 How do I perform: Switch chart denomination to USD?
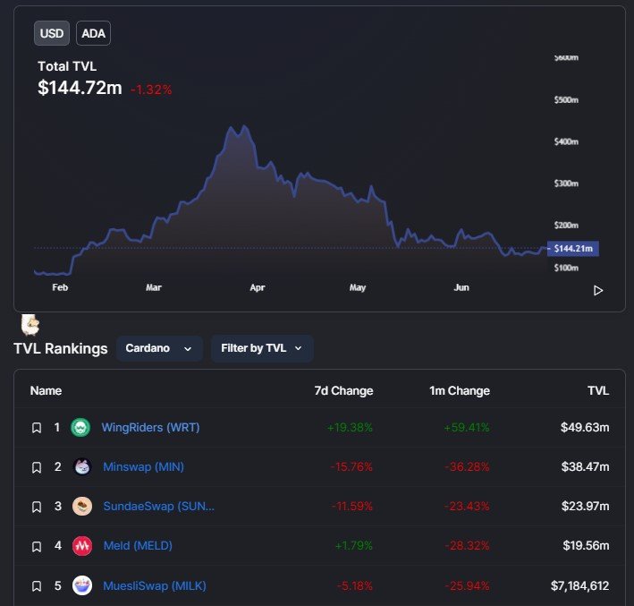[x=52, y=33]
